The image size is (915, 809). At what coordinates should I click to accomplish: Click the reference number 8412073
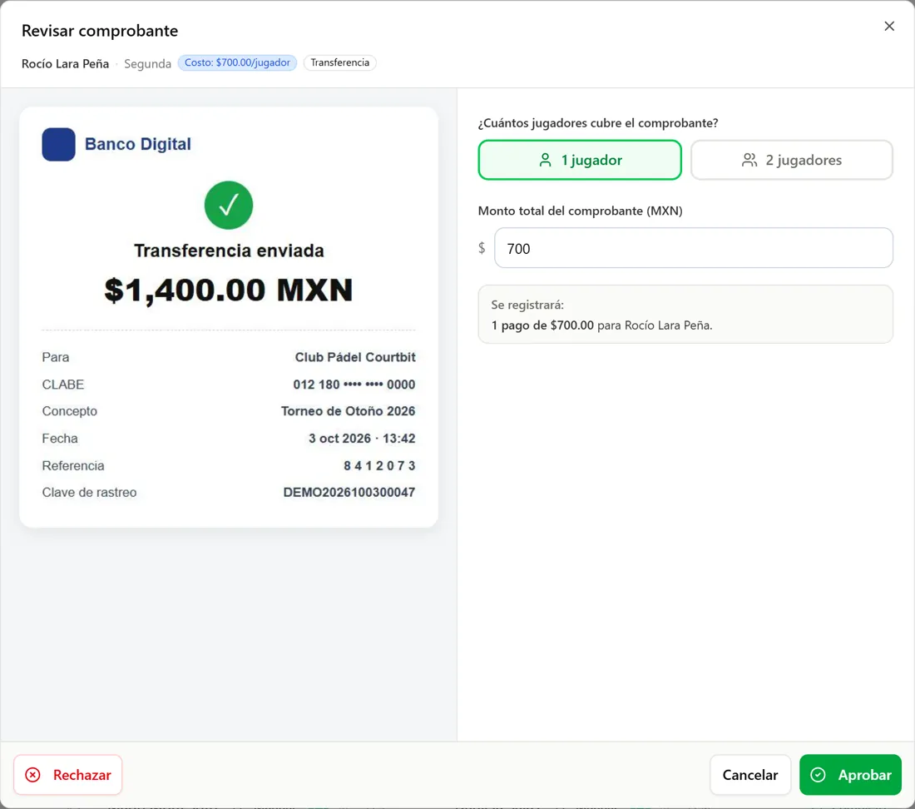click(x=379, y=466)
